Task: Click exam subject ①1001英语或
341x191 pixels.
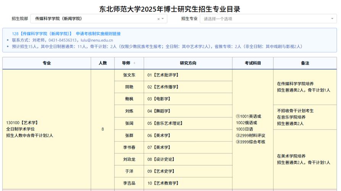Action: (249, 117)
